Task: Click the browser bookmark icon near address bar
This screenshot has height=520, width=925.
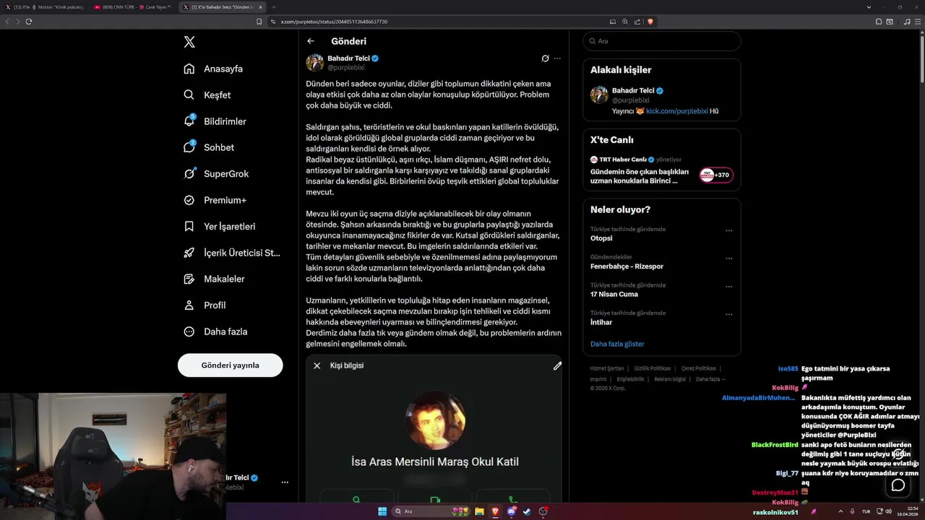Action: [x=259, y=22]
